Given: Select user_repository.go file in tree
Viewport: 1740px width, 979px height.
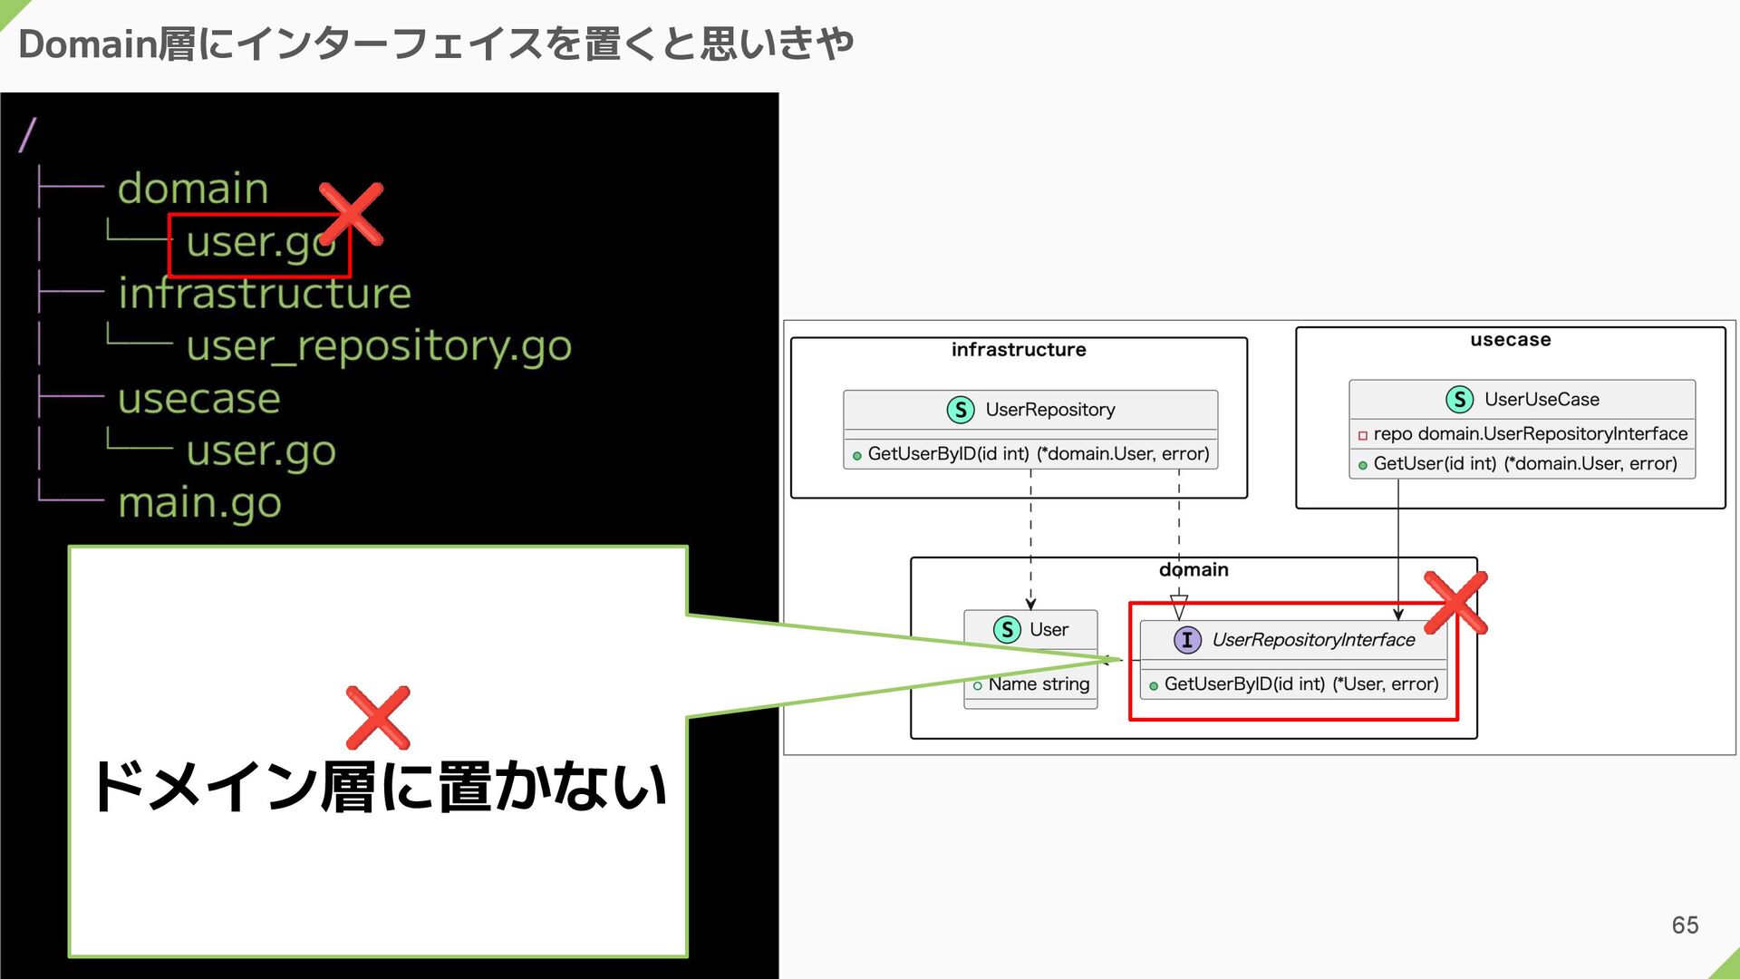Looking at the screenshot, I should pos(379,346).
